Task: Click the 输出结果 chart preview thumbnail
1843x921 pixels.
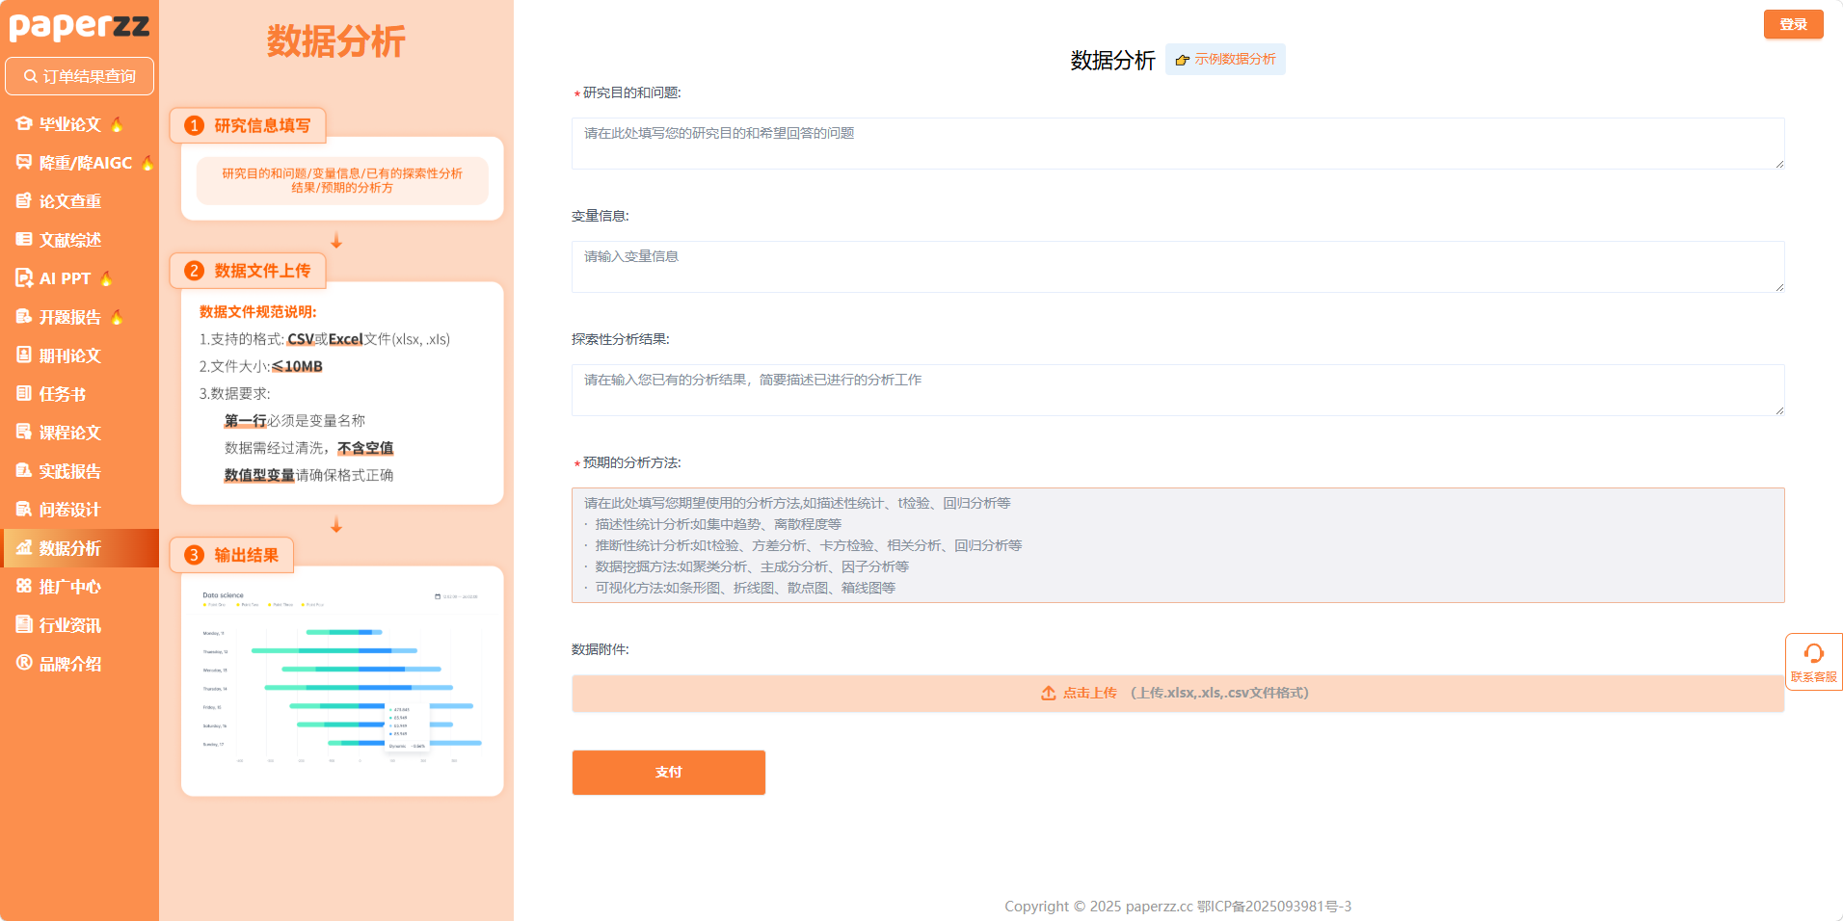Action: (342, 680)
